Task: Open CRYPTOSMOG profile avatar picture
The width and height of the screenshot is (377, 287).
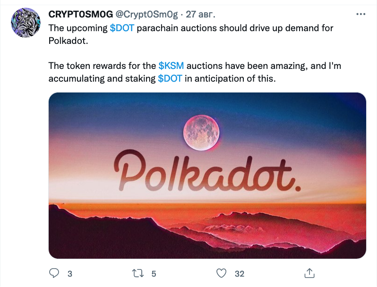Action: pyautogui.click(x=26, y=23)
